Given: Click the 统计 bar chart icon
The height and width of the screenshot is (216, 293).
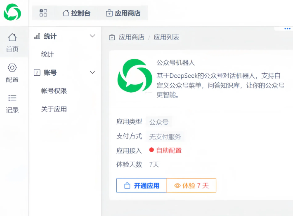Looking at the screenshot, I should (x=37, y=36).
